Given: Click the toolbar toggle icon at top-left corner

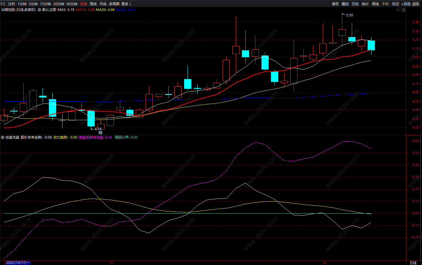Looking at the screenshot, I should (x=3, y=4).
